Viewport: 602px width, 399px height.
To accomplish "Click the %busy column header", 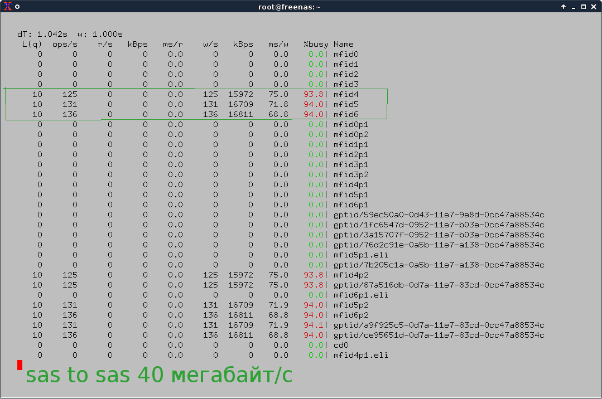I will pyautogui.click(x=316, y=44).
